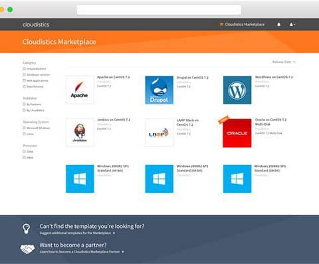Expand the user account menu
This screenshot has width=319, height=264.
click(x=292, y=25)
